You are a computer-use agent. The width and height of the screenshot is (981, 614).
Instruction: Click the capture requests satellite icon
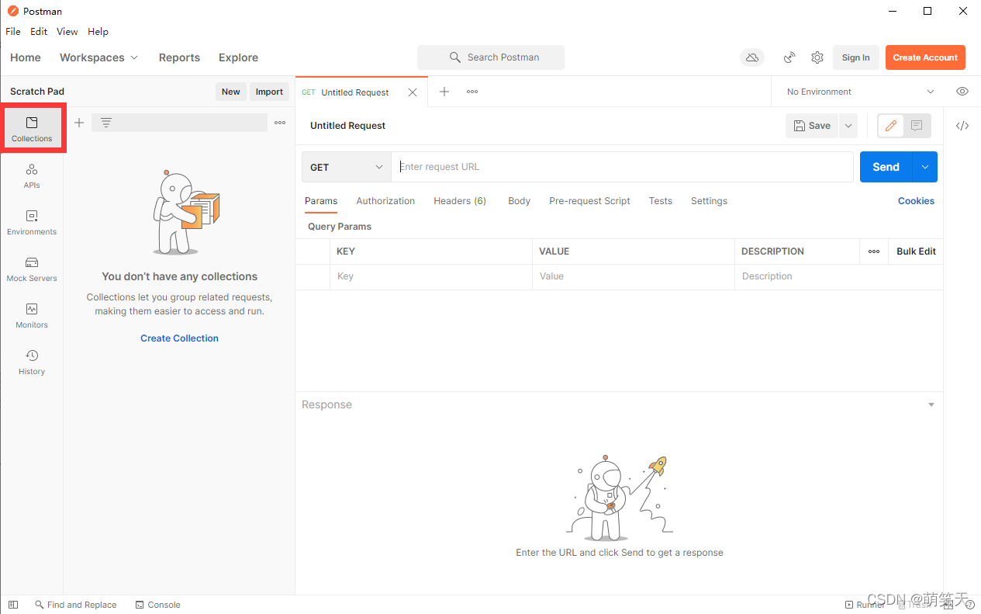[789, 57]
